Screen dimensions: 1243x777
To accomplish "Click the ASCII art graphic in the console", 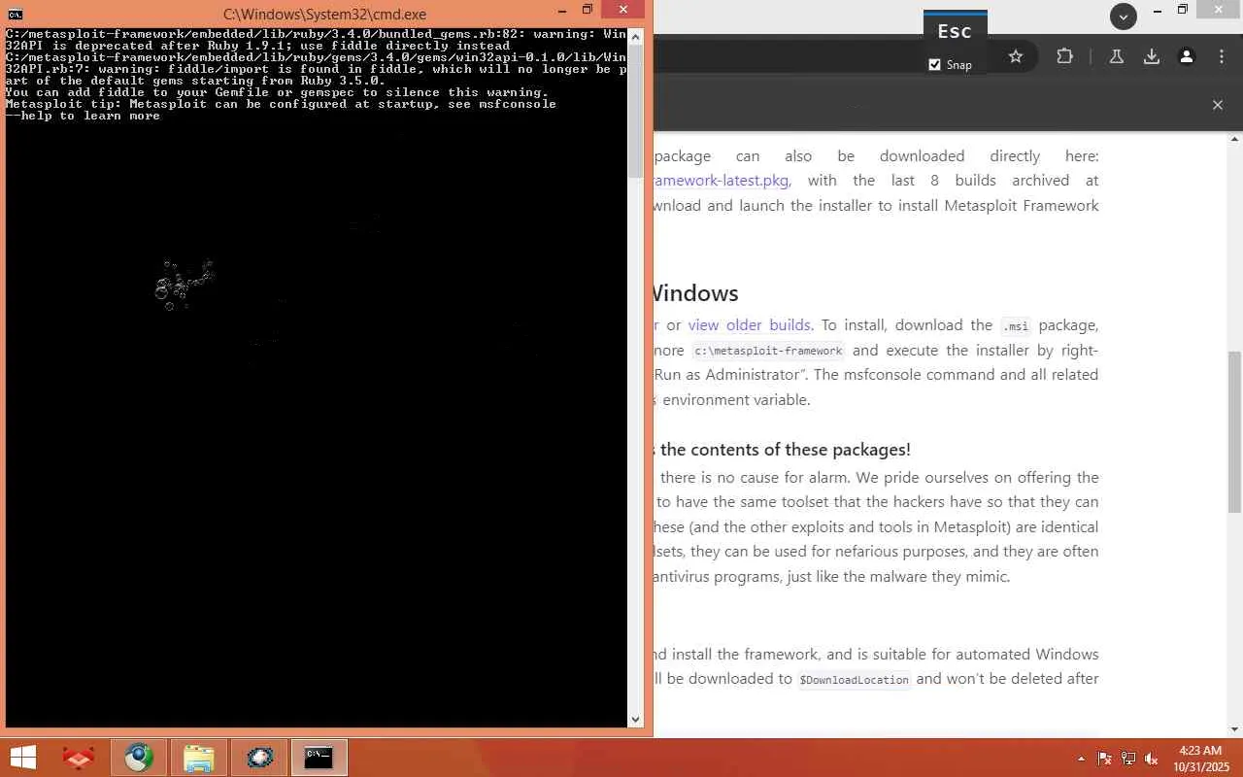I will tap(184, 285).
